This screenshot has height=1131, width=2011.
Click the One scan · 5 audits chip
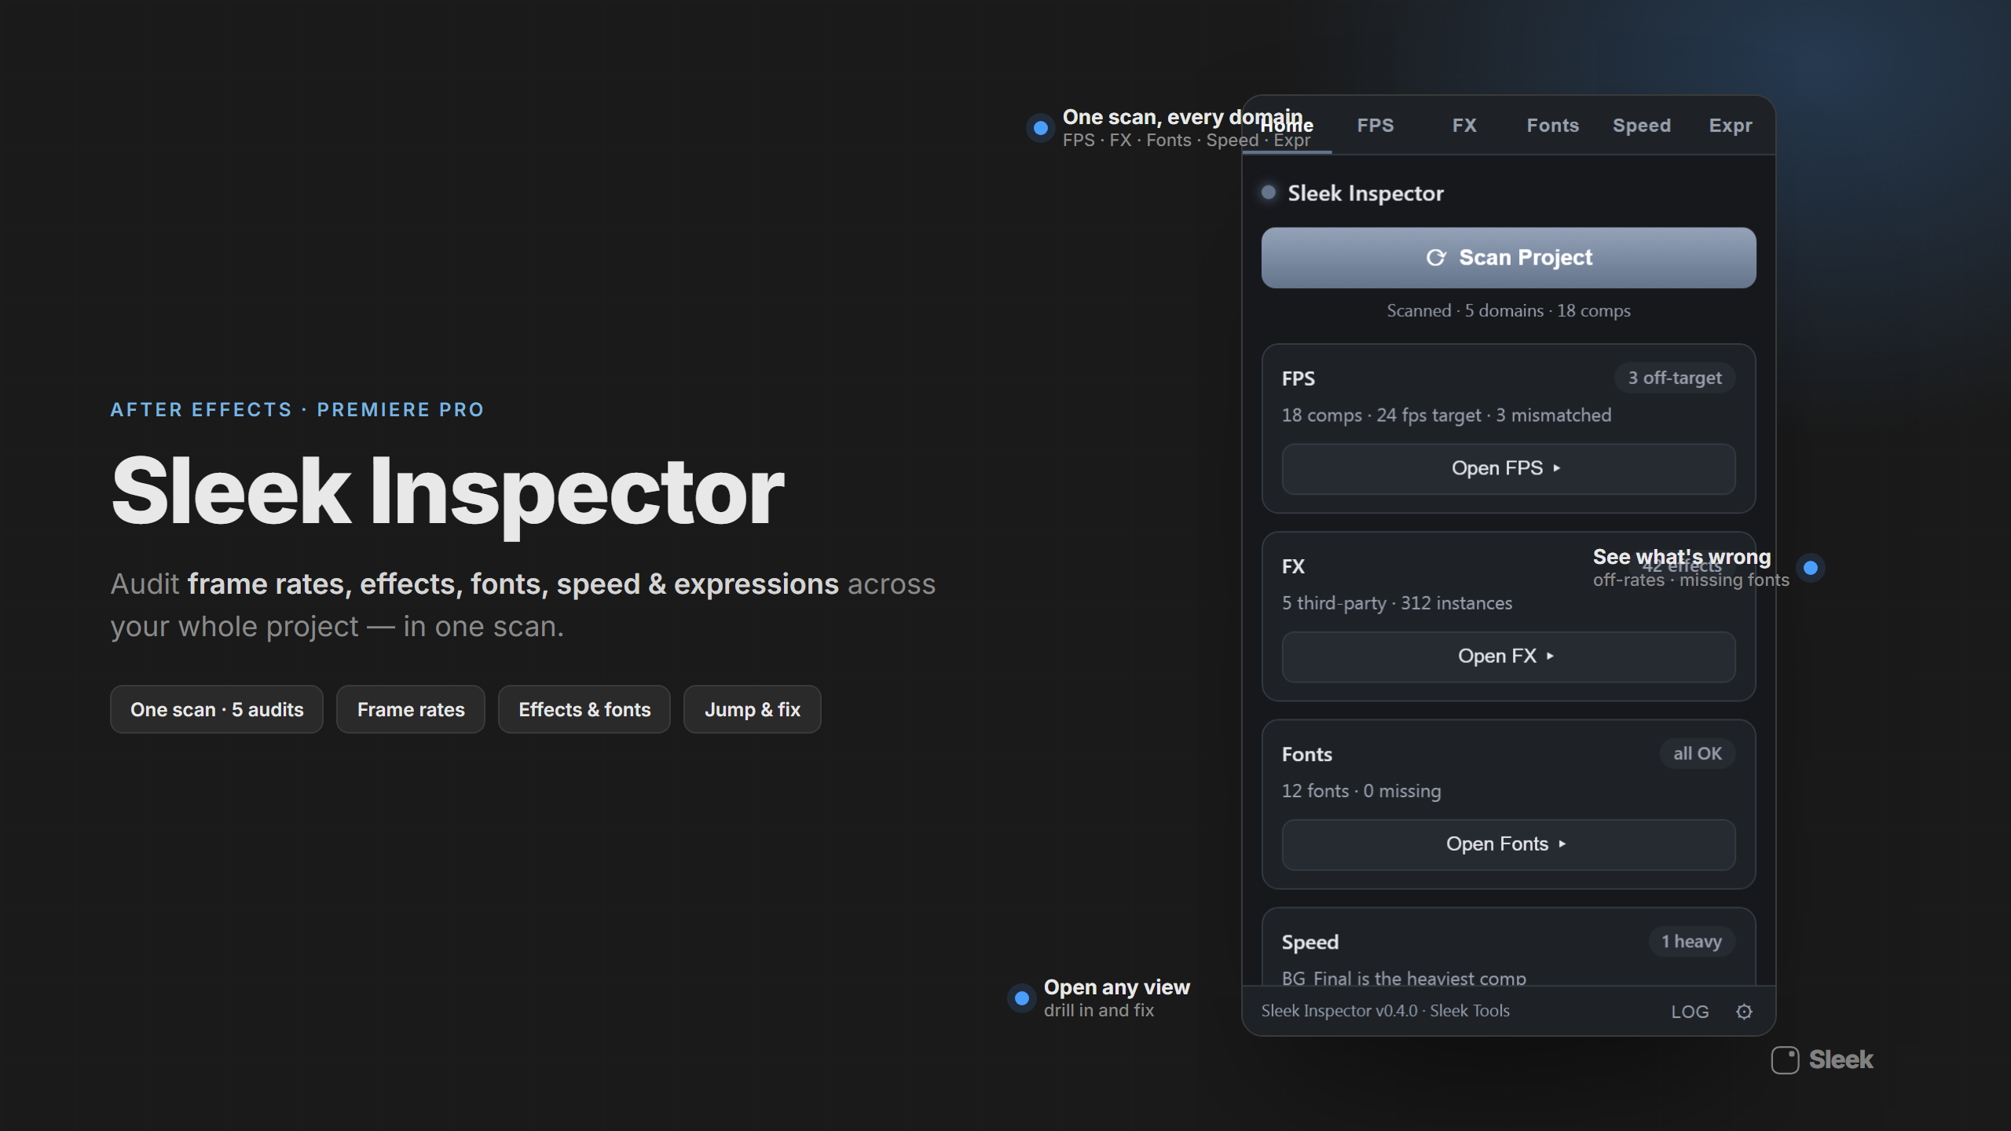point(217,709)
